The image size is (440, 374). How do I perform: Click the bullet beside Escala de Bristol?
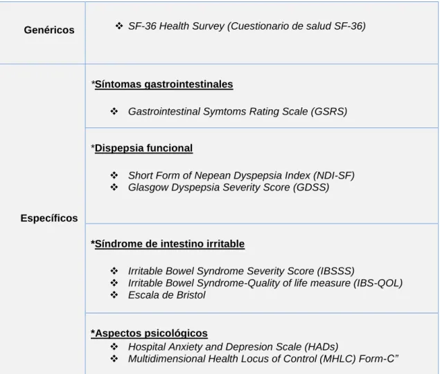click(114, 295)
